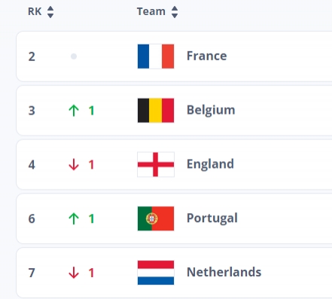Click Portugal's green up arrow indicator
Viewport: 332px width, 299px height.
(74, 218)
